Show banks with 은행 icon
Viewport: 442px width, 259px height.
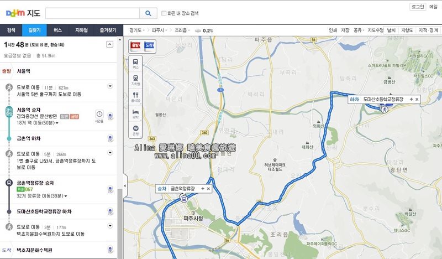click(135, 130)
